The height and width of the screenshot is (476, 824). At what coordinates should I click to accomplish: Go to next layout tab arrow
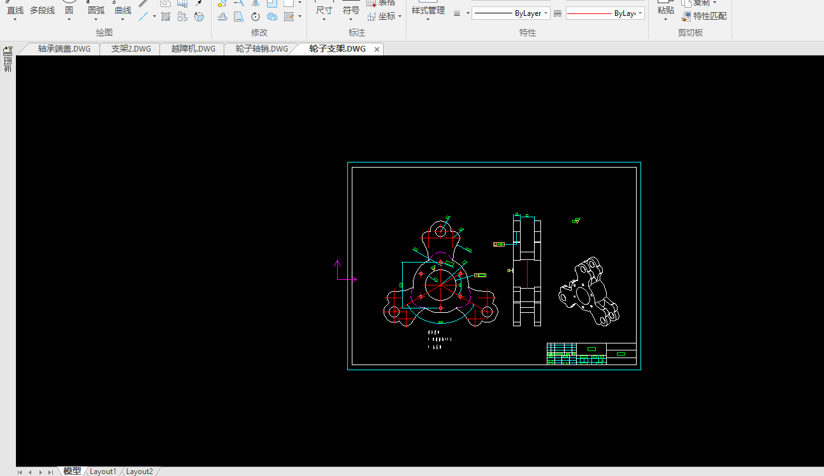40,472
